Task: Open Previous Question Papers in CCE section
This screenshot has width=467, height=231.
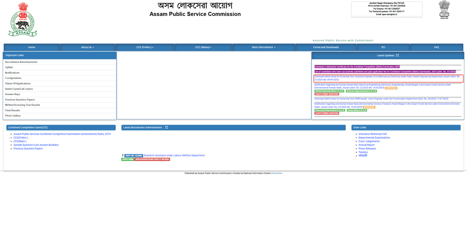Action: [28, 148]
